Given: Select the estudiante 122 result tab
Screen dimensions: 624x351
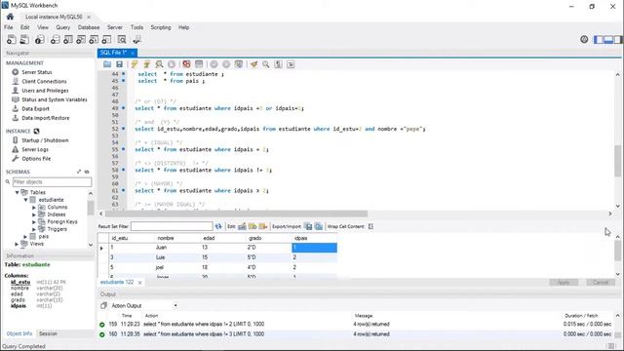Looking at the screenshot, I should click(117, 282).
